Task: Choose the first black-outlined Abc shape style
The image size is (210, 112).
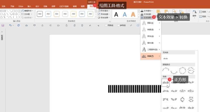Action: (40, 14)
